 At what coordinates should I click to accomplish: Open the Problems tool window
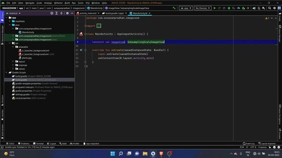click(x=23, y=144)
